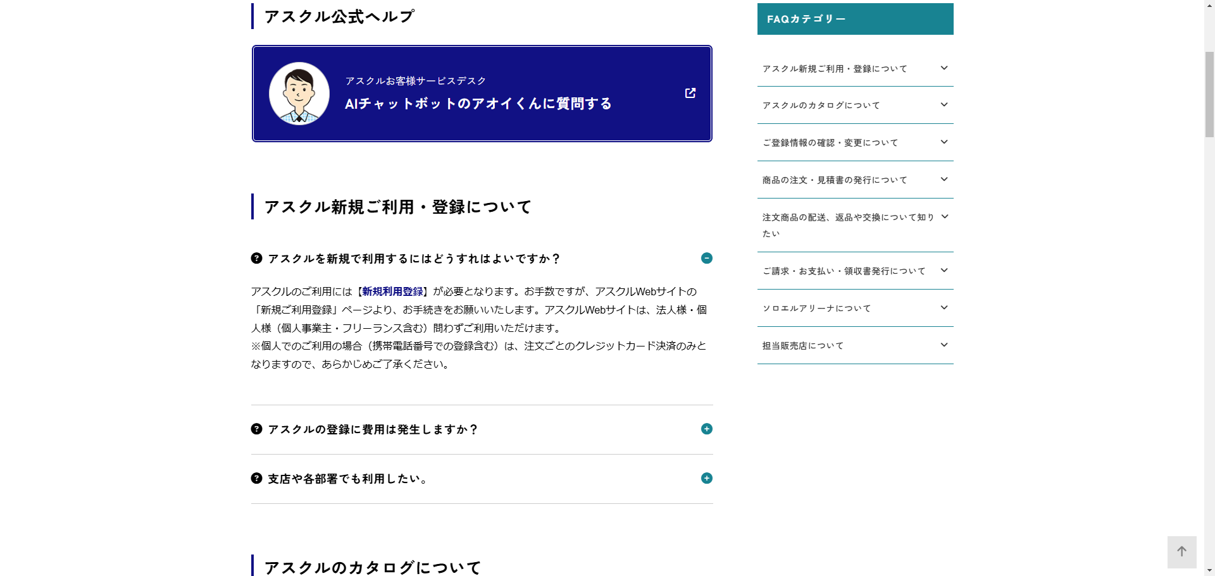The height and width of the screenshot is (576, 1215).
Task: Click the Aoi-kun chatbot avatar image
Action: pyautogui.click(x=299, y=94)
